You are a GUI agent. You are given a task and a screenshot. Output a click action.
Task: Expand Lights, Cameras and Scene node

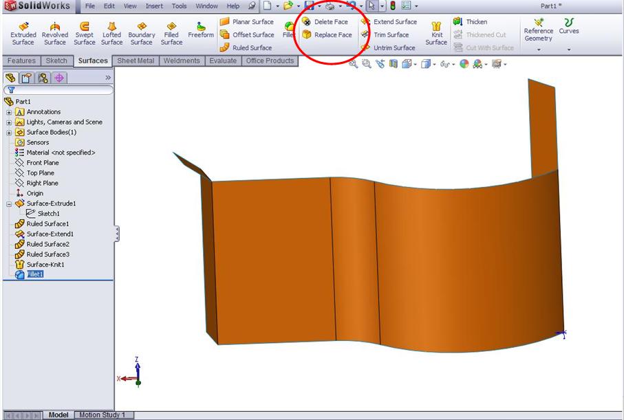point(9,122)
